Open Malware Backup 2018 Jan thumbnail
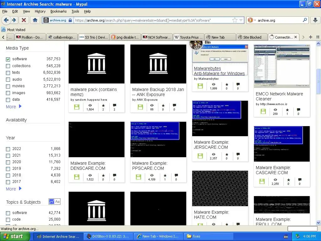 pos(158,64)
